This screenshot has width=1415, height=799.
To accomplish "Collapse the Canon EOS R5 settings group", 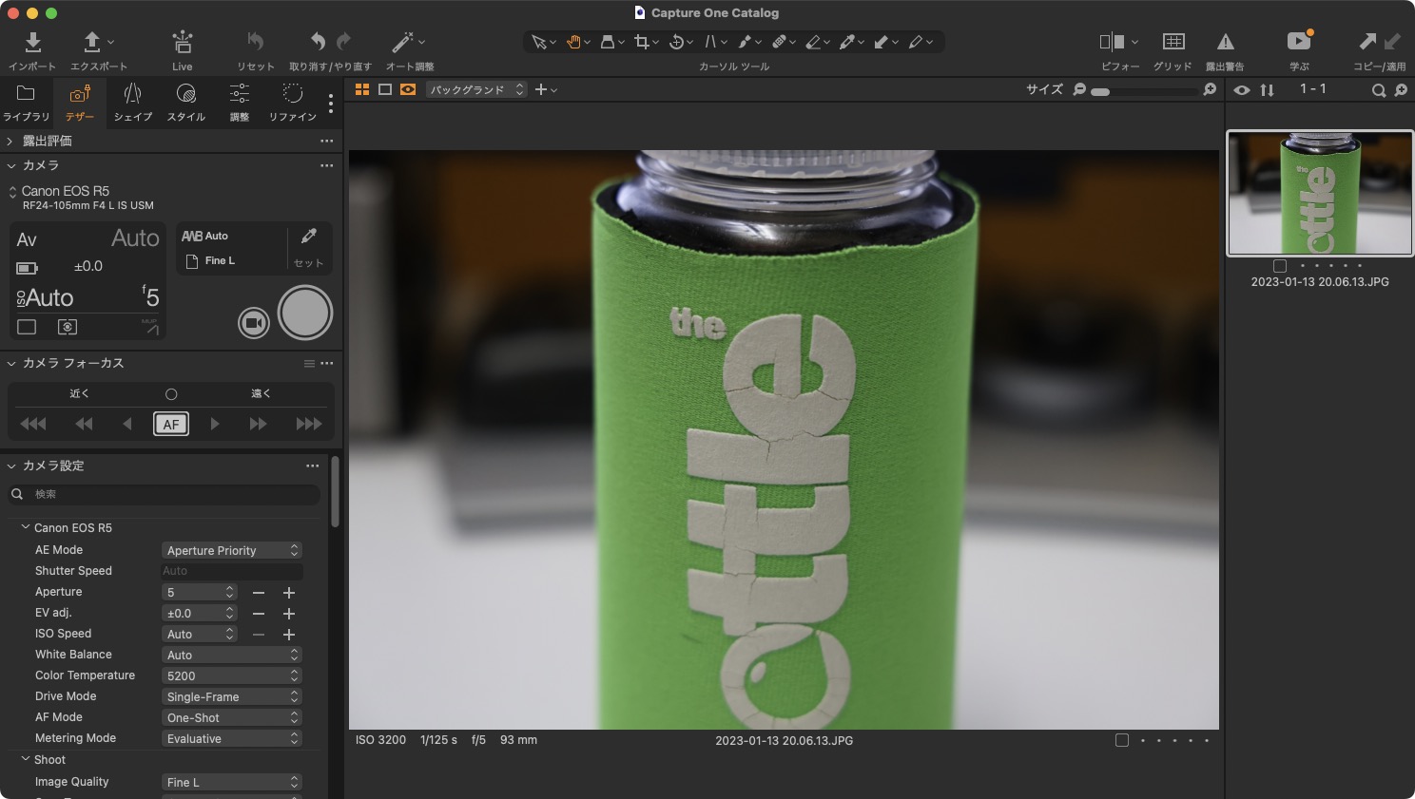I will coord(26,527).
